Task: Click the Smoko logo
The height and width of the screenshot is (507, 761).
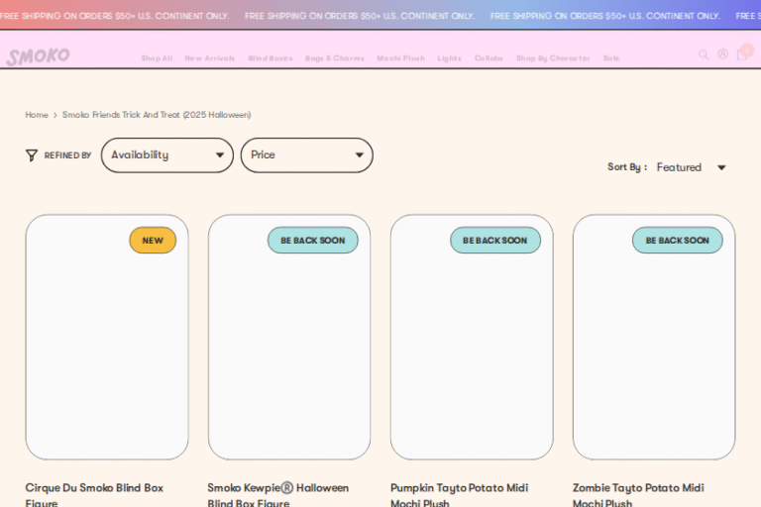Action: [x=38, y=56]
